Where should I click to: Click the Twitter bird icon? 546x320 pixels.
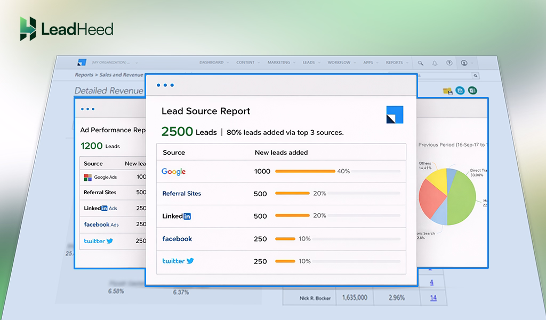pos(189,261)
